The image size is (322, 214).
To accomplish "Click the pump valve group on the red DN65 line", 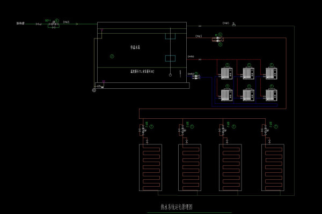I will click(218, 39).
